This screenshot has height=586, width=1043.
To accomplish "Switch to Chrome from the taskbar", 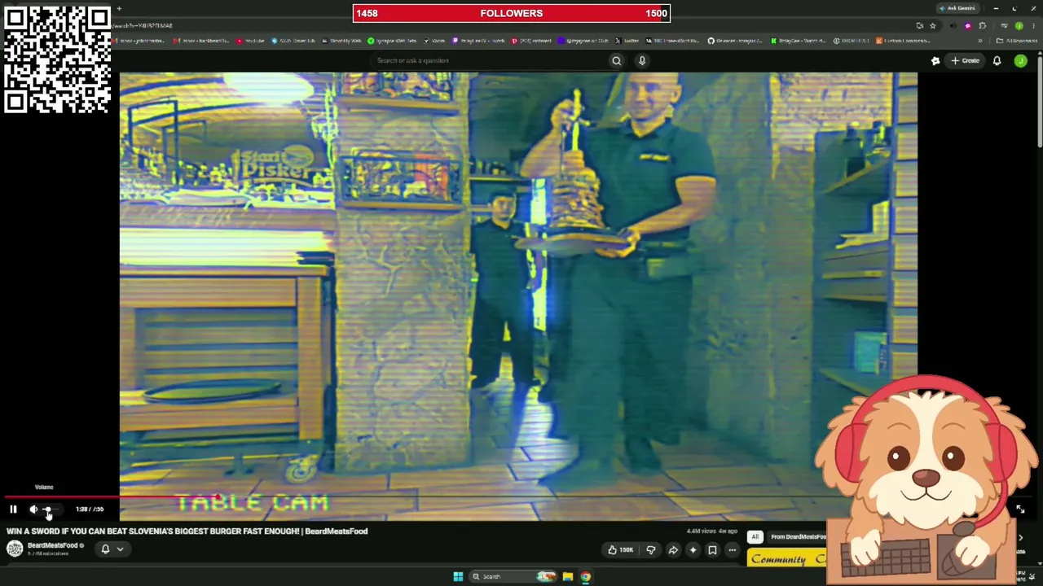I will click(585, 576).
